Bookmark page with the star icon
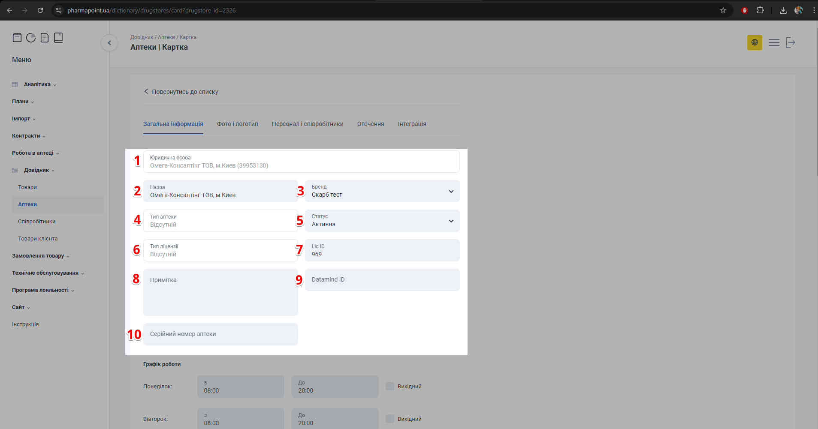818x429 pixels. click(x=723, y=10)
